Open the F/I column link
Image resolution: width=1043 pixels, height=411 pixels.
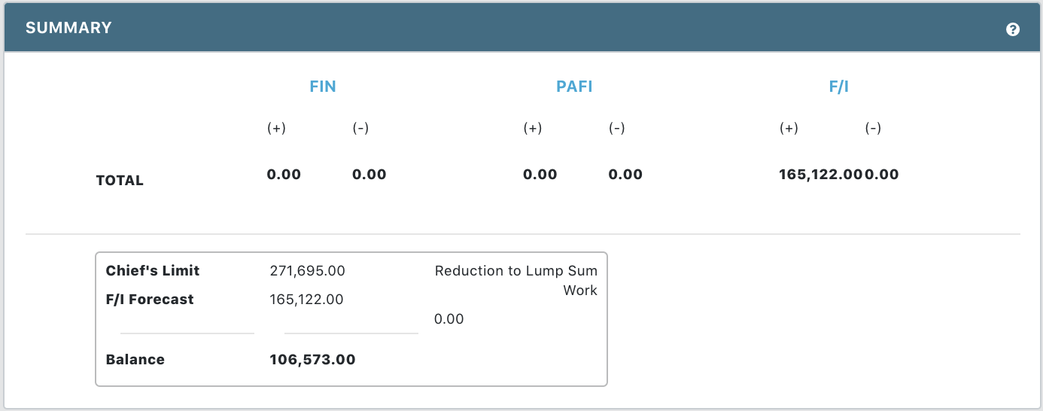pyautogui.click(x=838, y=87)
